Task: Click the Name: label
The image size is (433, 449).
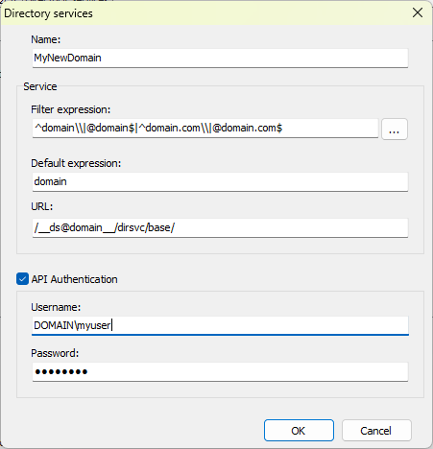Action: click(45, 39)
